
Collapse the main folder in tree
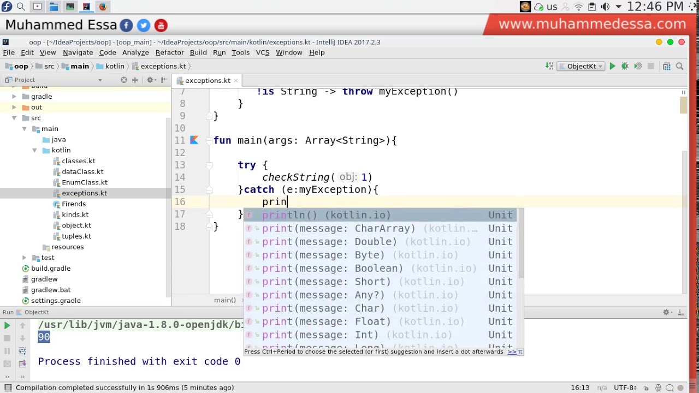click(x=25, y=129)
